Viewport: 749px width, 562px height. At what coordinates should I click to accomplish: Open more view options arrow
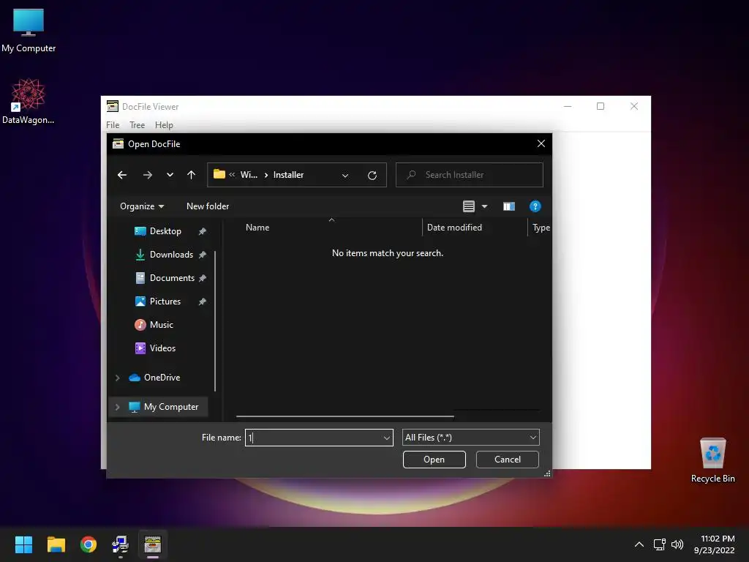(484, 206)
